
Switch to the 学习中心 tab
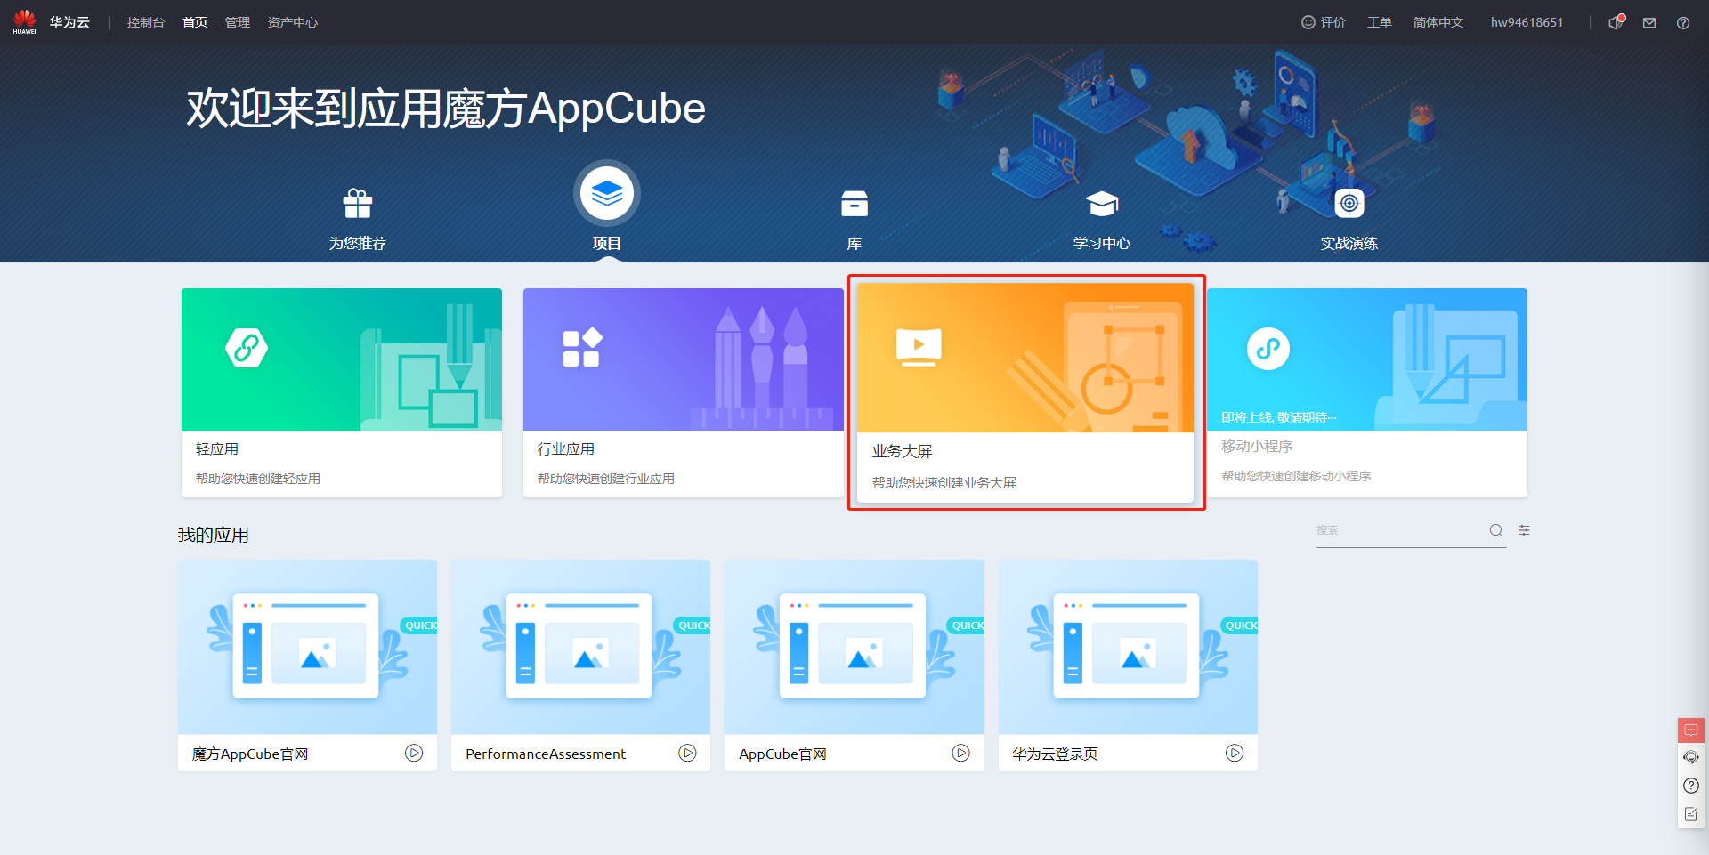click(1102, 243)
